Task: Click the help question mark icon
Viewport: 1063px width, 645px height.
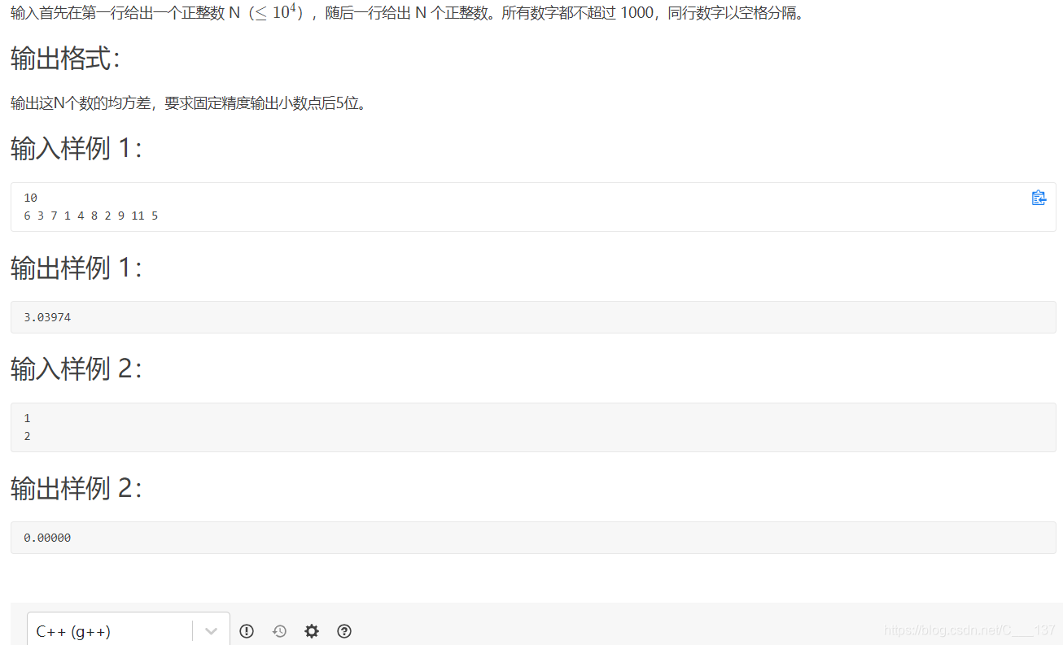Action: (x=344, y=631)
